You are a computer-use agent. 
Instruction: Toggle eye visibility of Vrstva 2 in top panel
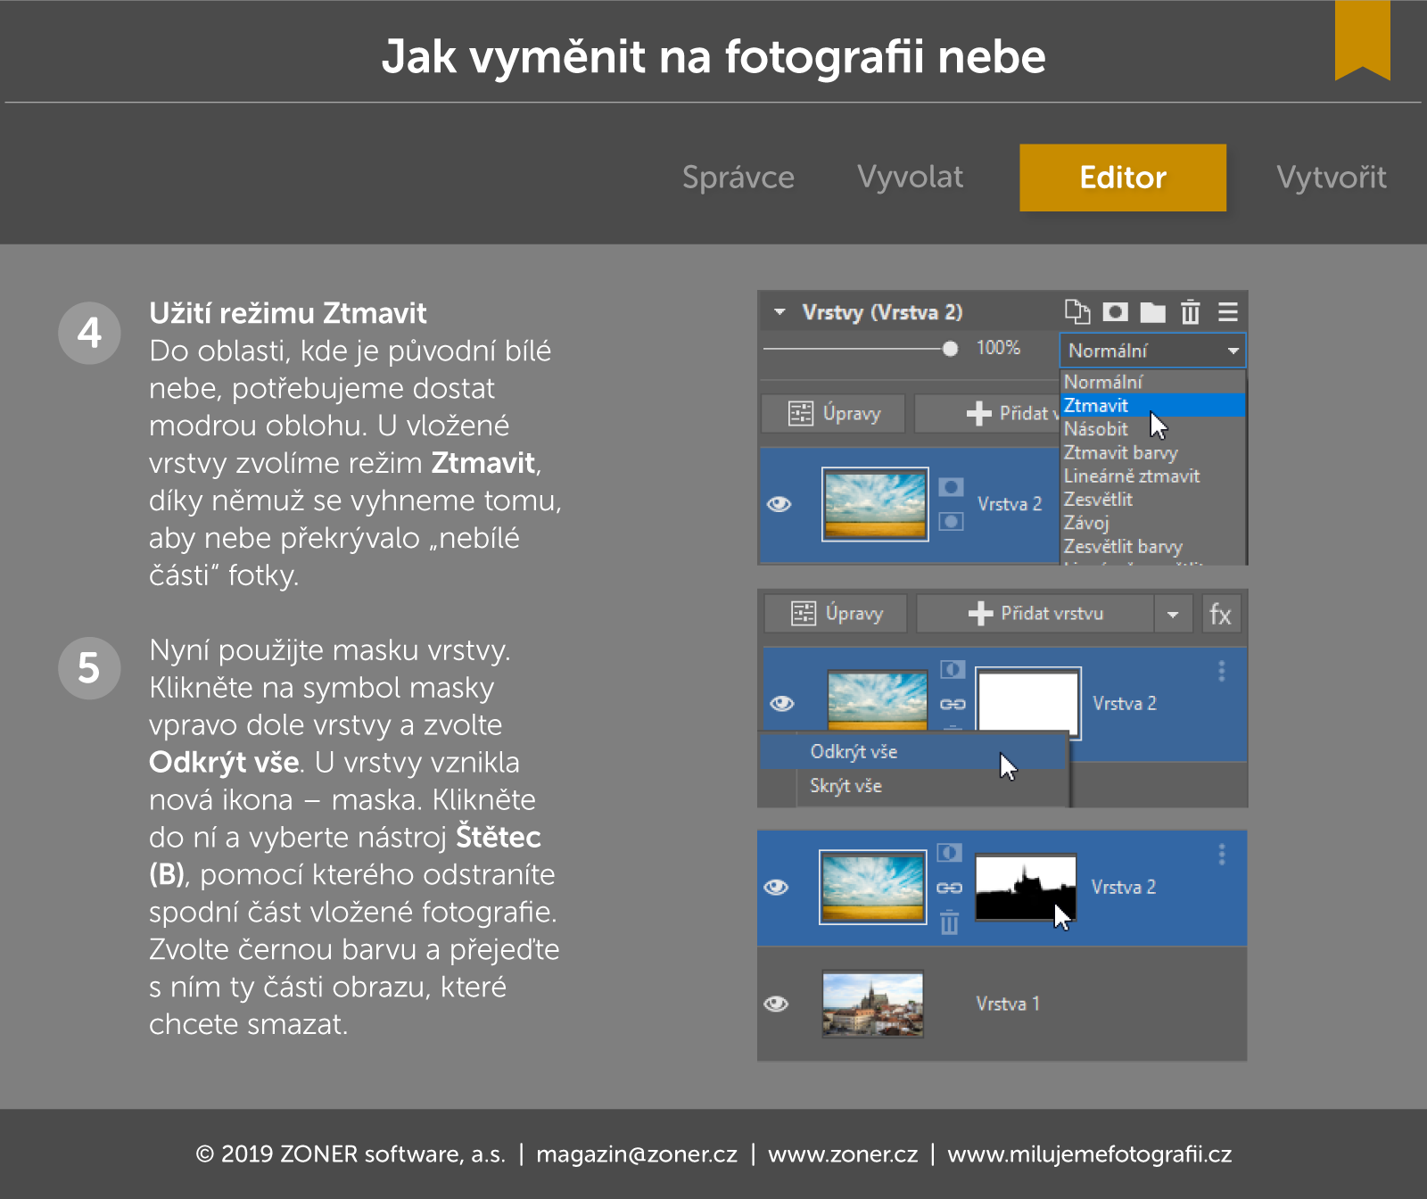[779, 504]
